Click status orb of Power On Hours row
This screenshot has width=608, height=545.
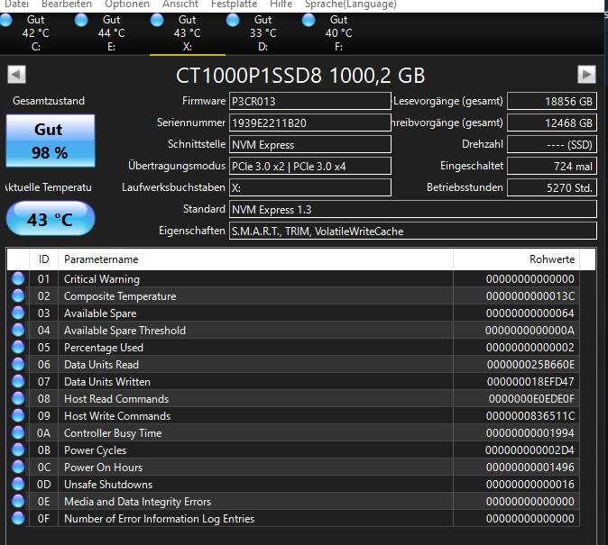coord(18,467)
